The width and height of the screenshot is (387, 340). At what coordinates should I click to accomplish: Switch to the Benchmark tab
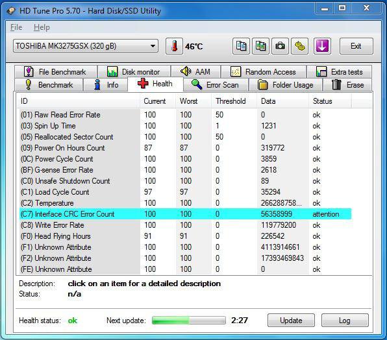49,85
